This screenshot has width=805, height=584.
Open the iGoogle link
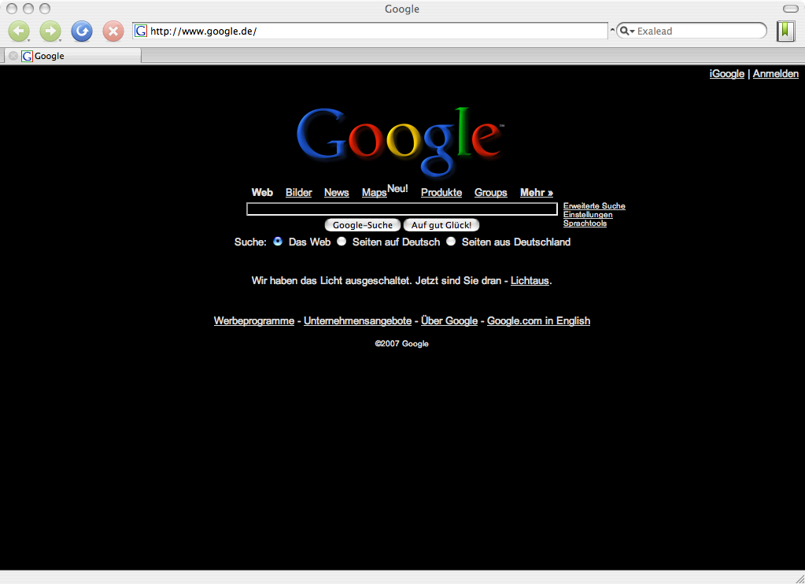[x=727, y=73]
